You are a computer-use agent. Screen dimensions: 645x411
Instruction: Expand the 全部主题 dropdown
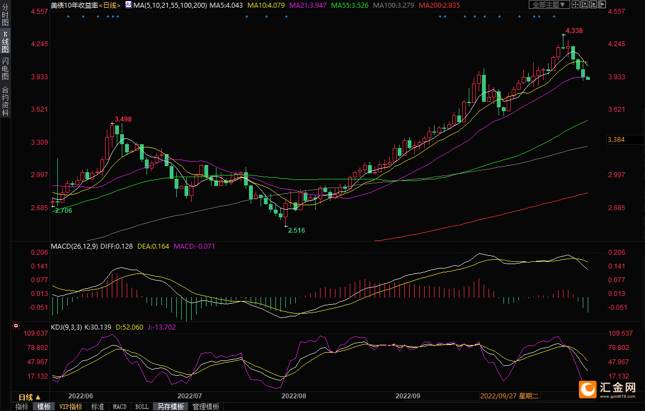(549, 4)
